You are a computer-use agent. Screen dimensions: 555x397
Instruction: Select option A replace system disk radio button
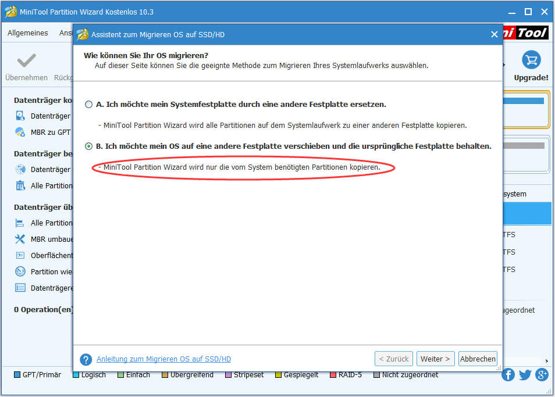(88, 104)
